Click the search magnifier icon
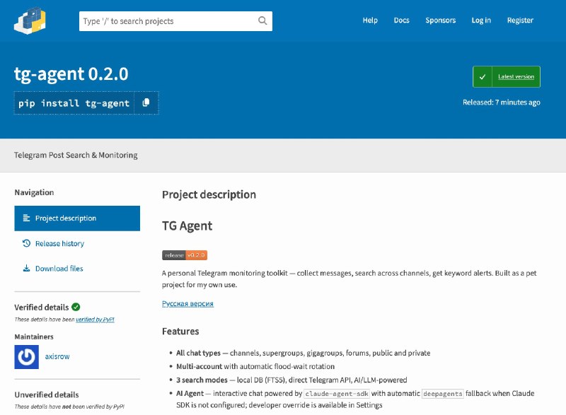566x415 pixels. tap(262, 21)
